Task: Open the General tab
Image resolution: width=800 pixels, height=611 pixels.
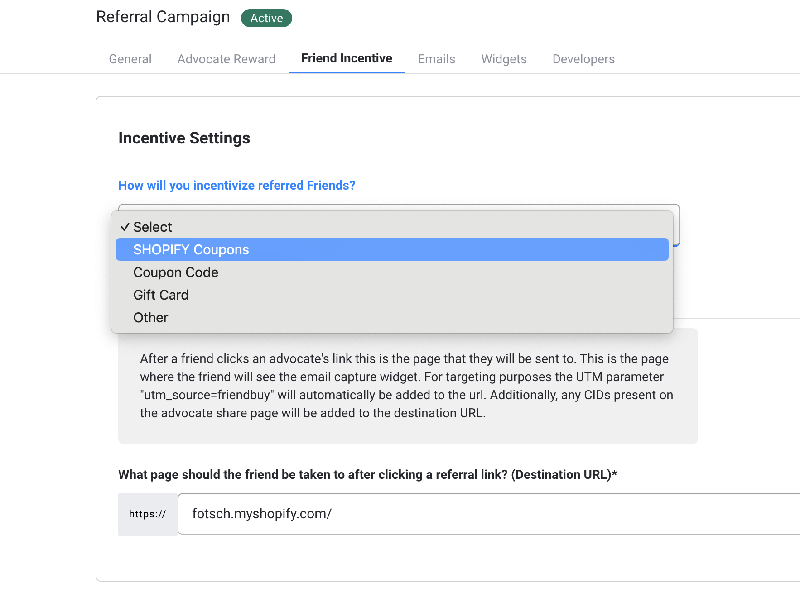Action: [x=130, y=59]
